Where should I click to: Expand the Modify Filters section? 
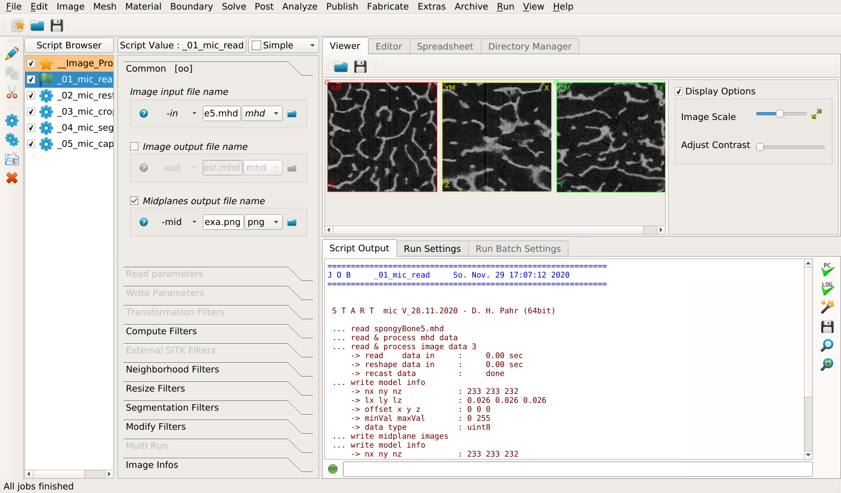(x=218, y=427)
